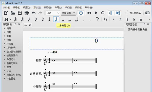Add a double augmentation dot
Image resolution: width=152 pixels, height=92 pixels.
pos(90,21)
